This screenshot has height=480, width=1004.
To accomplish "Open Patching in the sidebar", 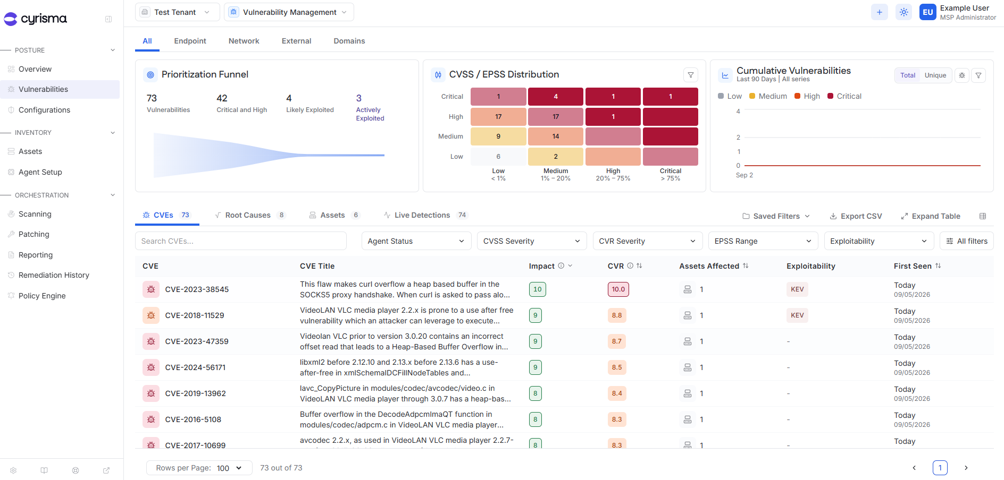I will point(34,234).
